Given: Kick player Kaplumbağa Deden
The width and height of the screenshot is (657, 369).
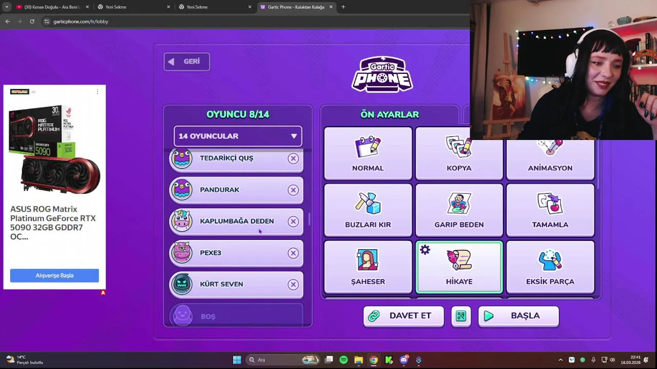Looking at the screenshot, I should (x=293, y=221).
